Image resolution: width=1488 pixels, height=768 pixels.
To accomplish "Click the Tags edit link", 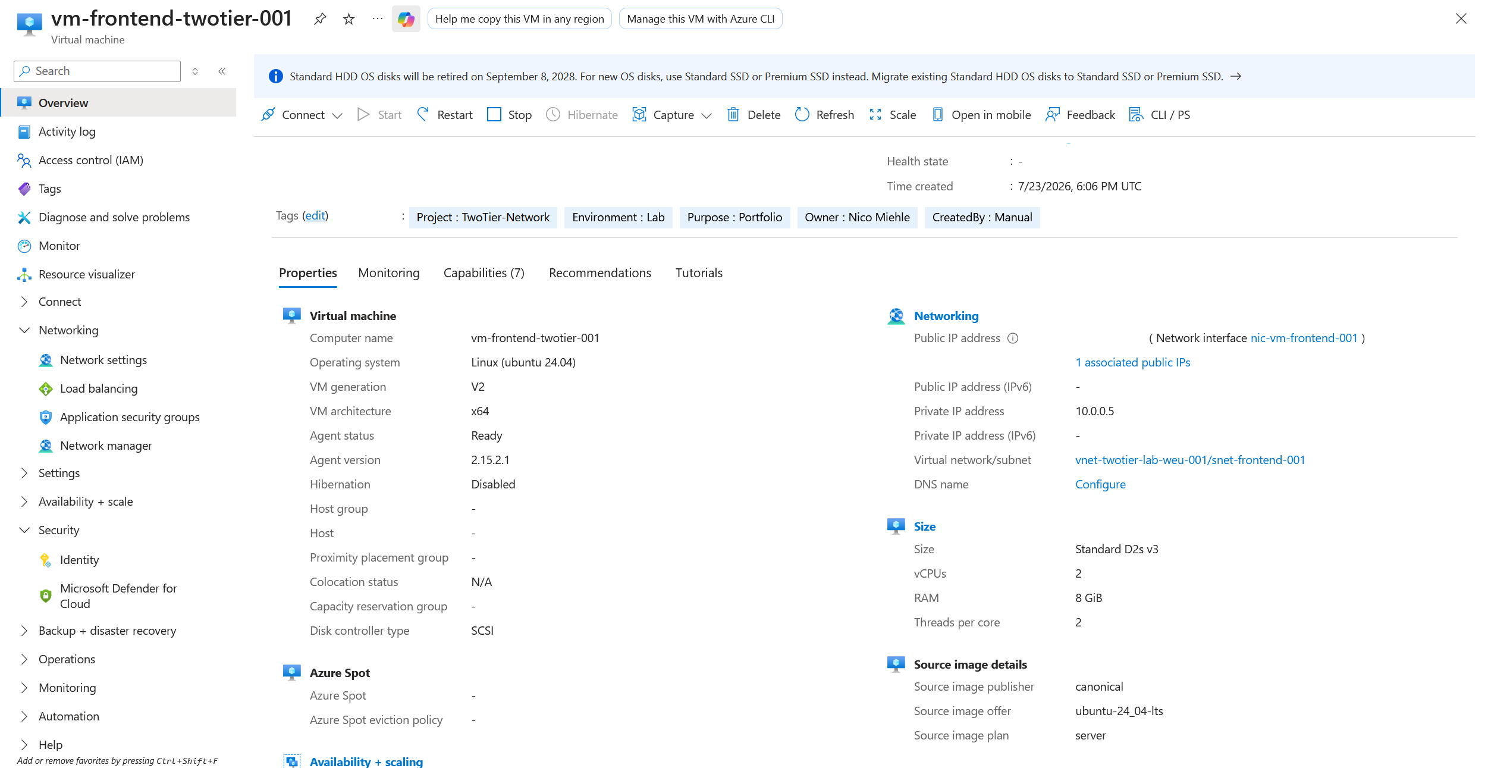I will tap(315, 216).
